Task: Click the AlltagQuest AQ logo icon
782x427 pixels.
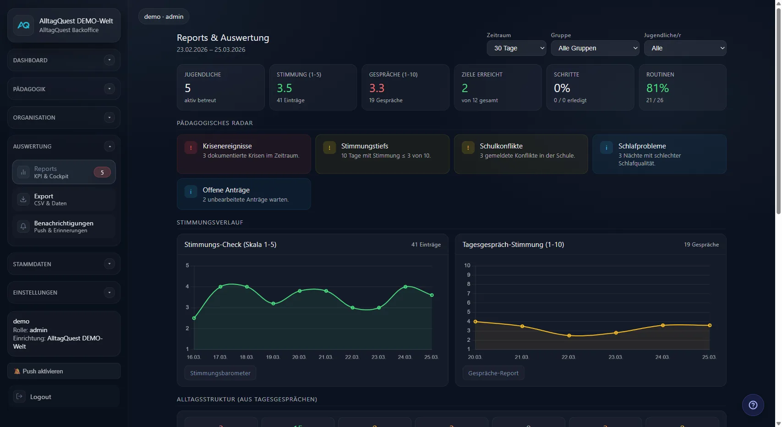Action: click(23, 25)
